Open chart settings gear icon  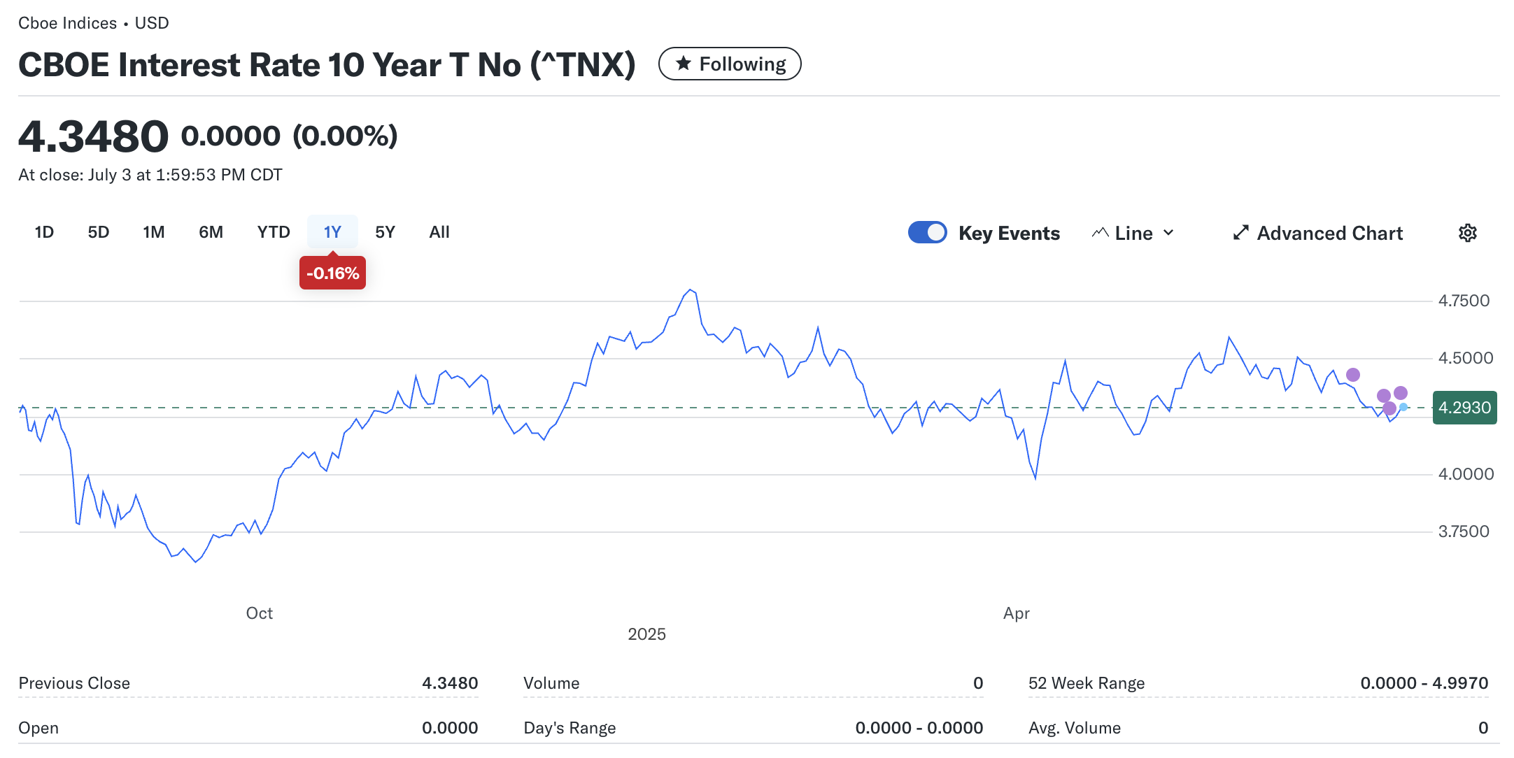[x=1467, y=233]
